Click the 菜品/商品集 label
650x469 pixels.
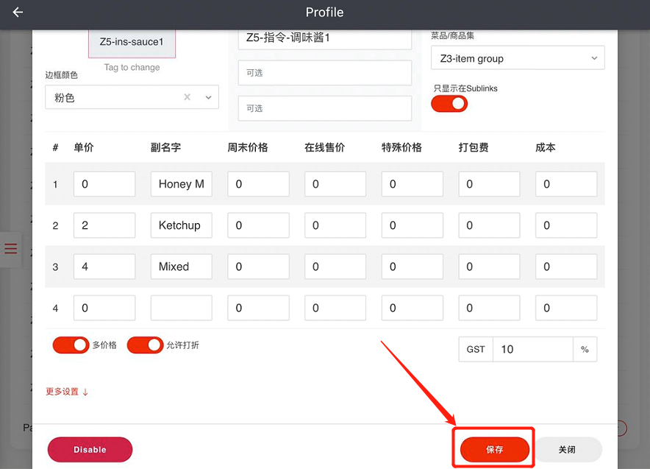pyautogui.click(x=453, y=35)
